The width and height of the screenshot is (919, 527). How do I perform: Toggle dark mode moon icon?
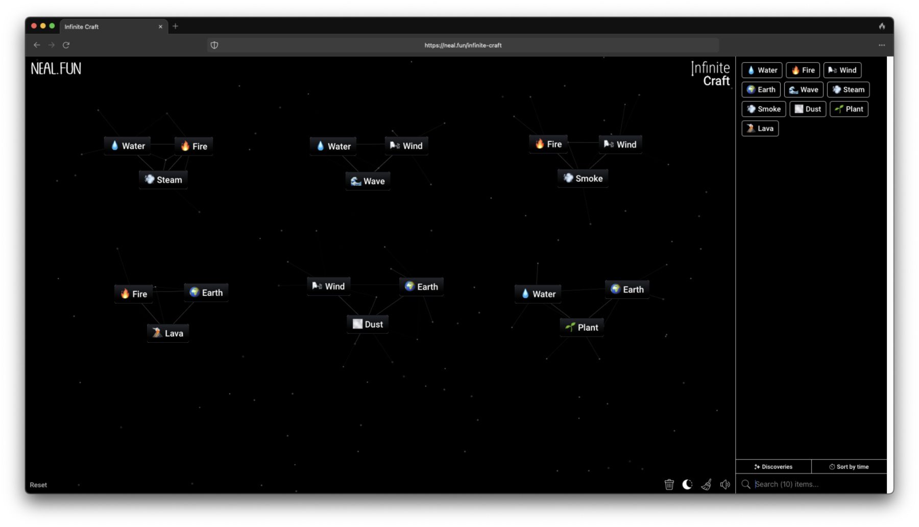coord(687,484)
